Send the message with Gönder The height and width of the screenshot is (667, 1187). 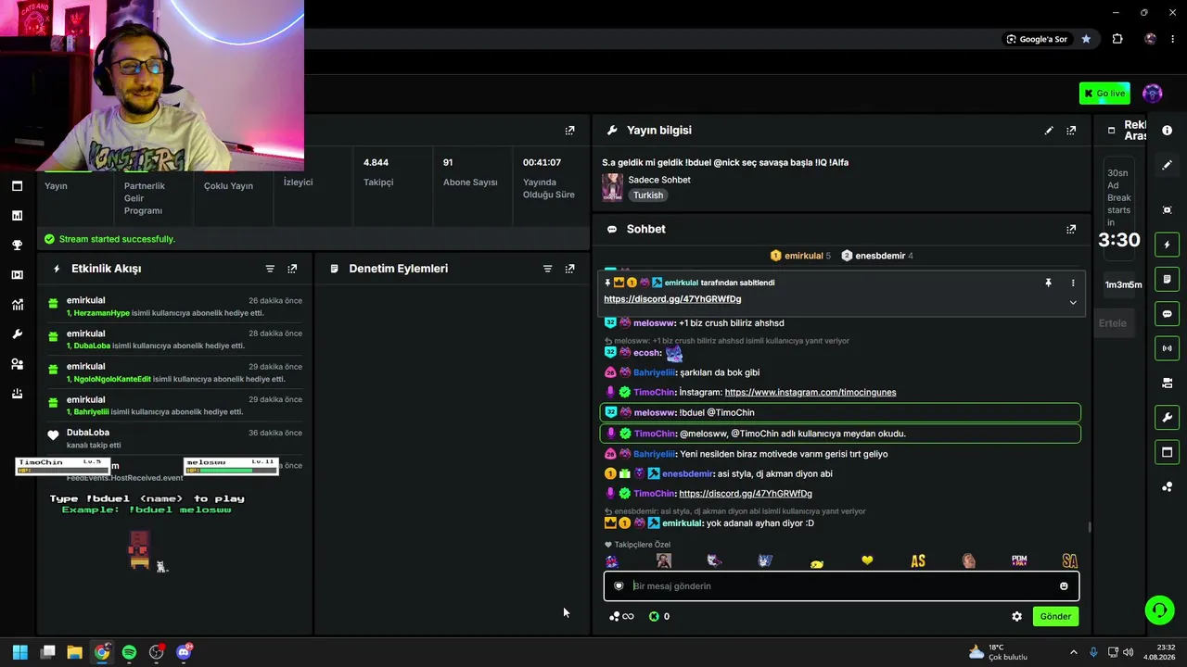1055,617
